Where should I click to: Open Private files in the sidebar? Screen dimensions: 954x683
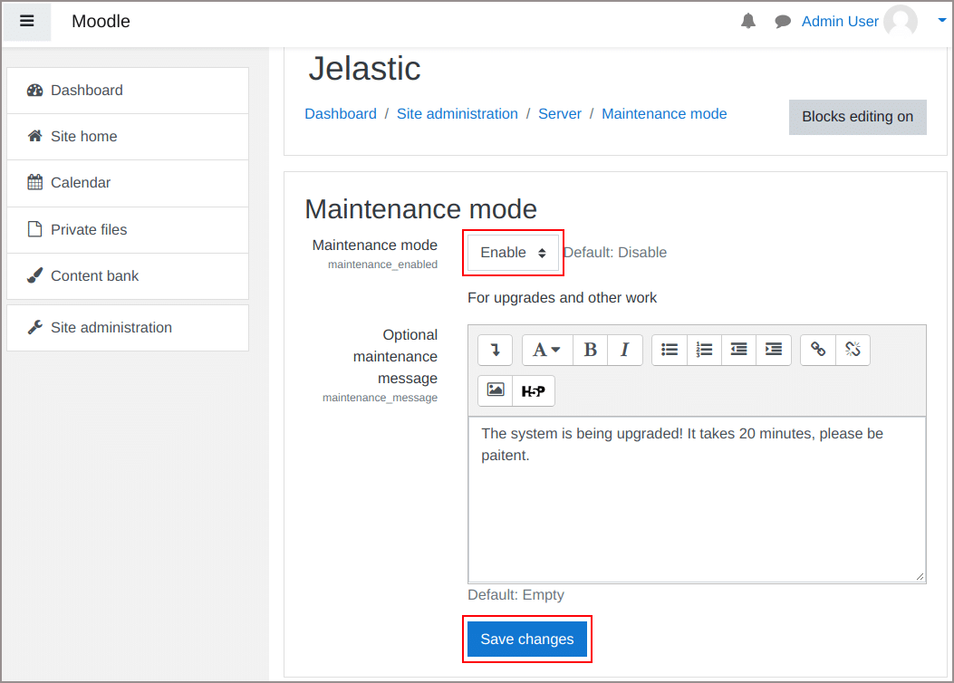[x=128, y=230]
